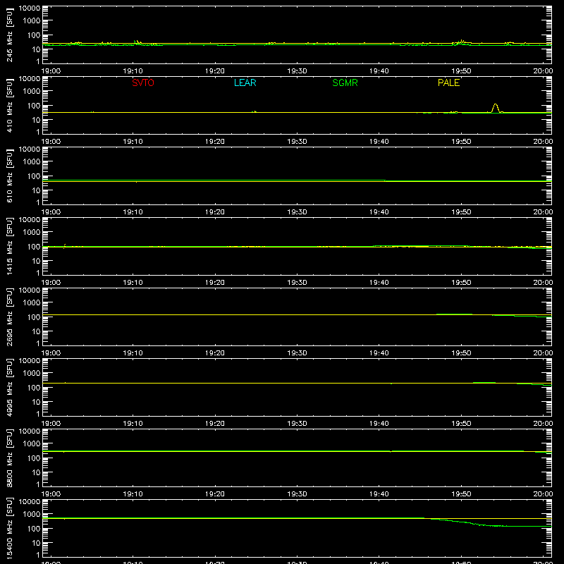The width and height of the screenshot is (564, 564).
Task: Click 20:00 time label under 4995 MHz plot
Action: (x=543, y=424)
